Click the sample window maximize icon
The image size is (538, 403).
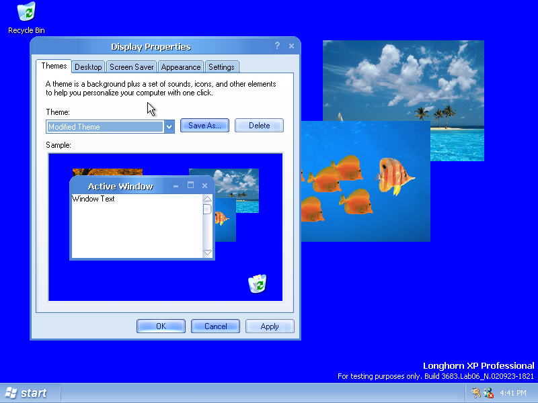pyautogui.click(x=190, y=185)
